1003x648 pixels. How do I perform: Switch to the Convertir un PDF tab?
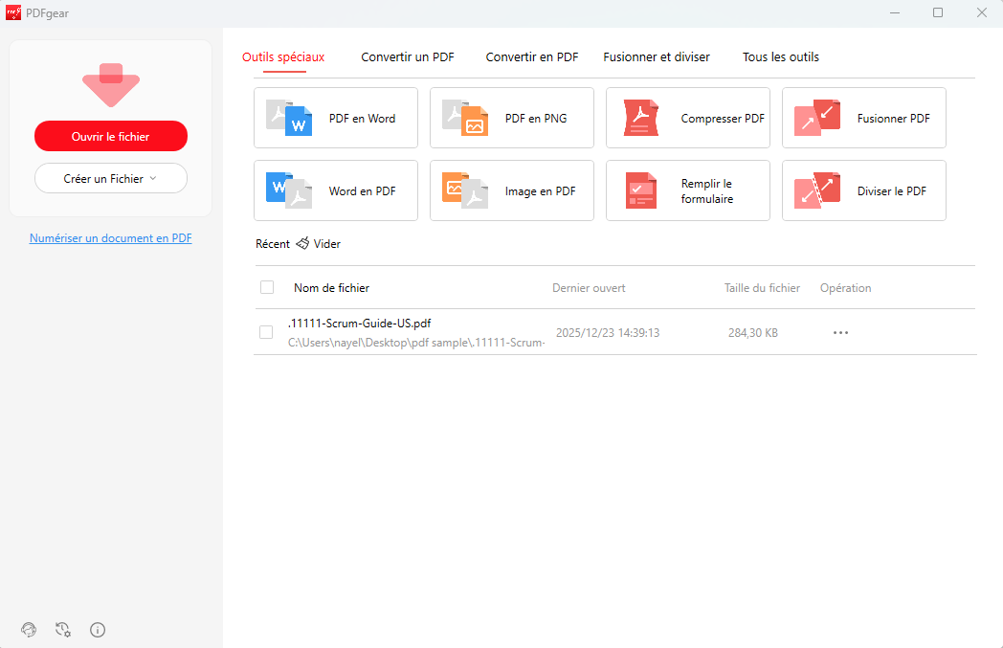408,56
